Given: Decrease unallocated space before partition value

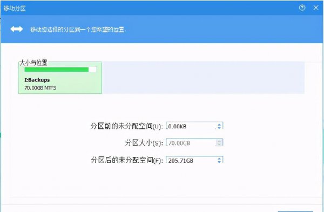Looking at the screenshot, I should point(219,128).
